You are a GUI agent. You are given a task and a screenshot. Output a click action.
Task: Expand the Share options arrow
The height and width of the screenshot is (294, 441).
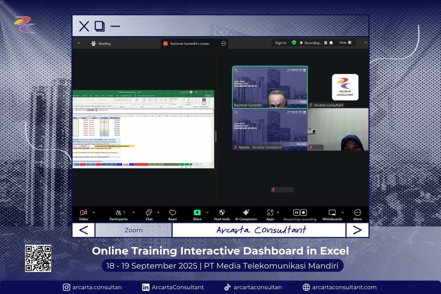208,212
